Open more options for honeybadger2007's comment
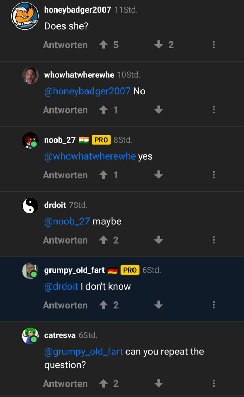The width and height of the screenshot is (244, 397). coord(214,45)
